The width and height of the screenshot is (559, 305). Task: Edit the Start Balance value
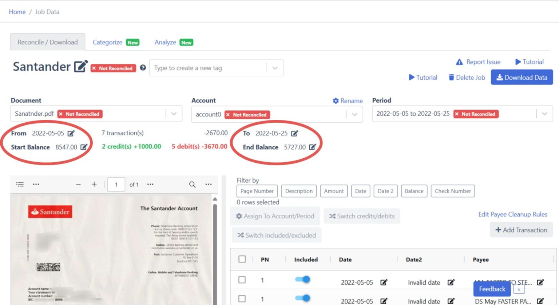84,147
